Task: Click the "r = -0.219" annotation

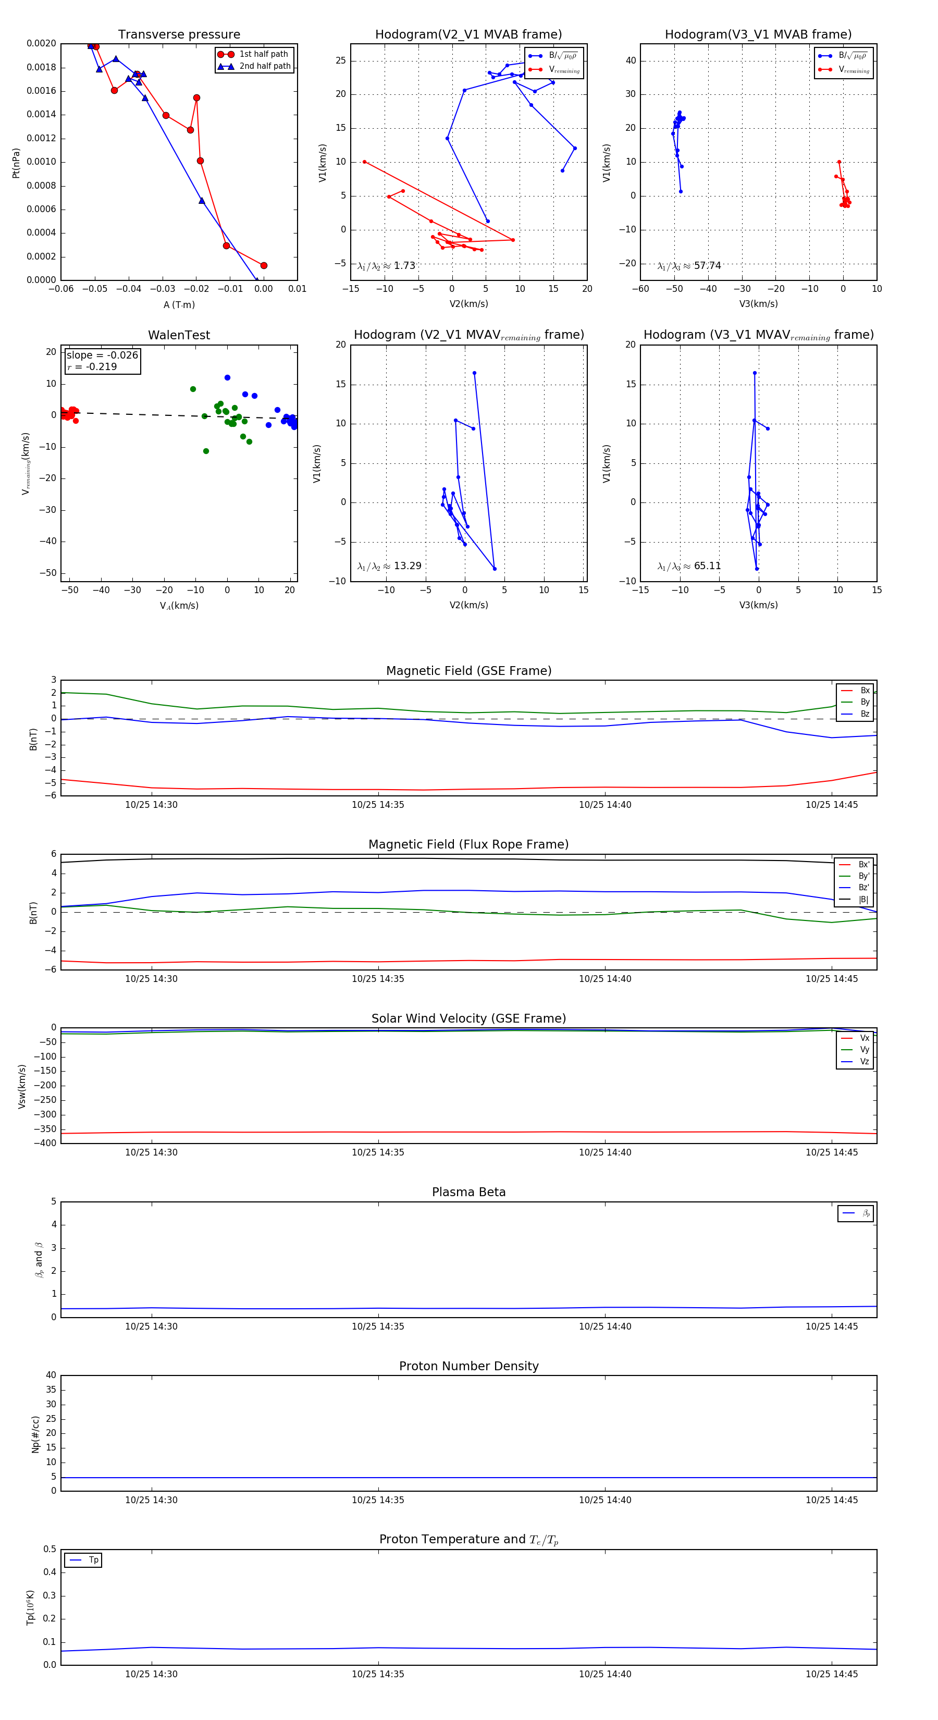Action: point(92,366)
